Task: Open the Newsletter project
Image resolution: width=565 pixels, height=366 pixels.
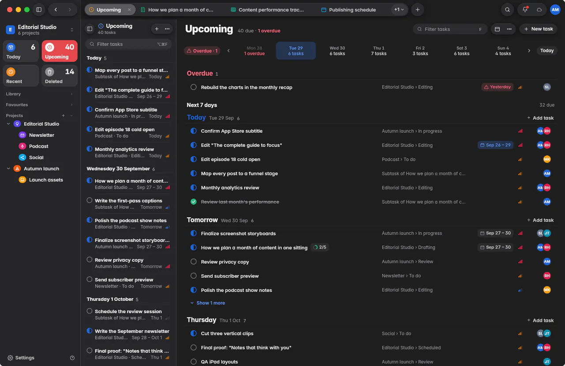Action: click(x=41, y=135)
